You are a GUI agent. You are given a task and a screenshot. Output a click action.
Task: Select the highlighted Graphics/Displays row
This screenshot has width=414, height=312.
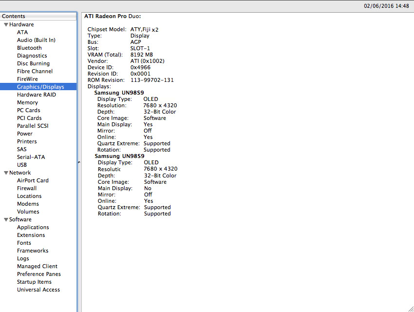tap(38, 87)
